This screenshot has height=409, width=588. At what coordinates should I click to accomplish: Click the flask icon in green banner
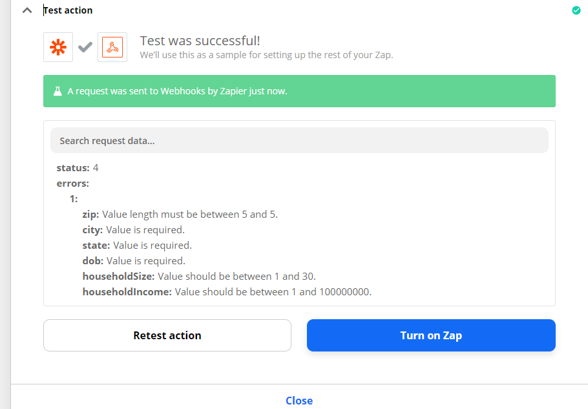coord(57,91)
